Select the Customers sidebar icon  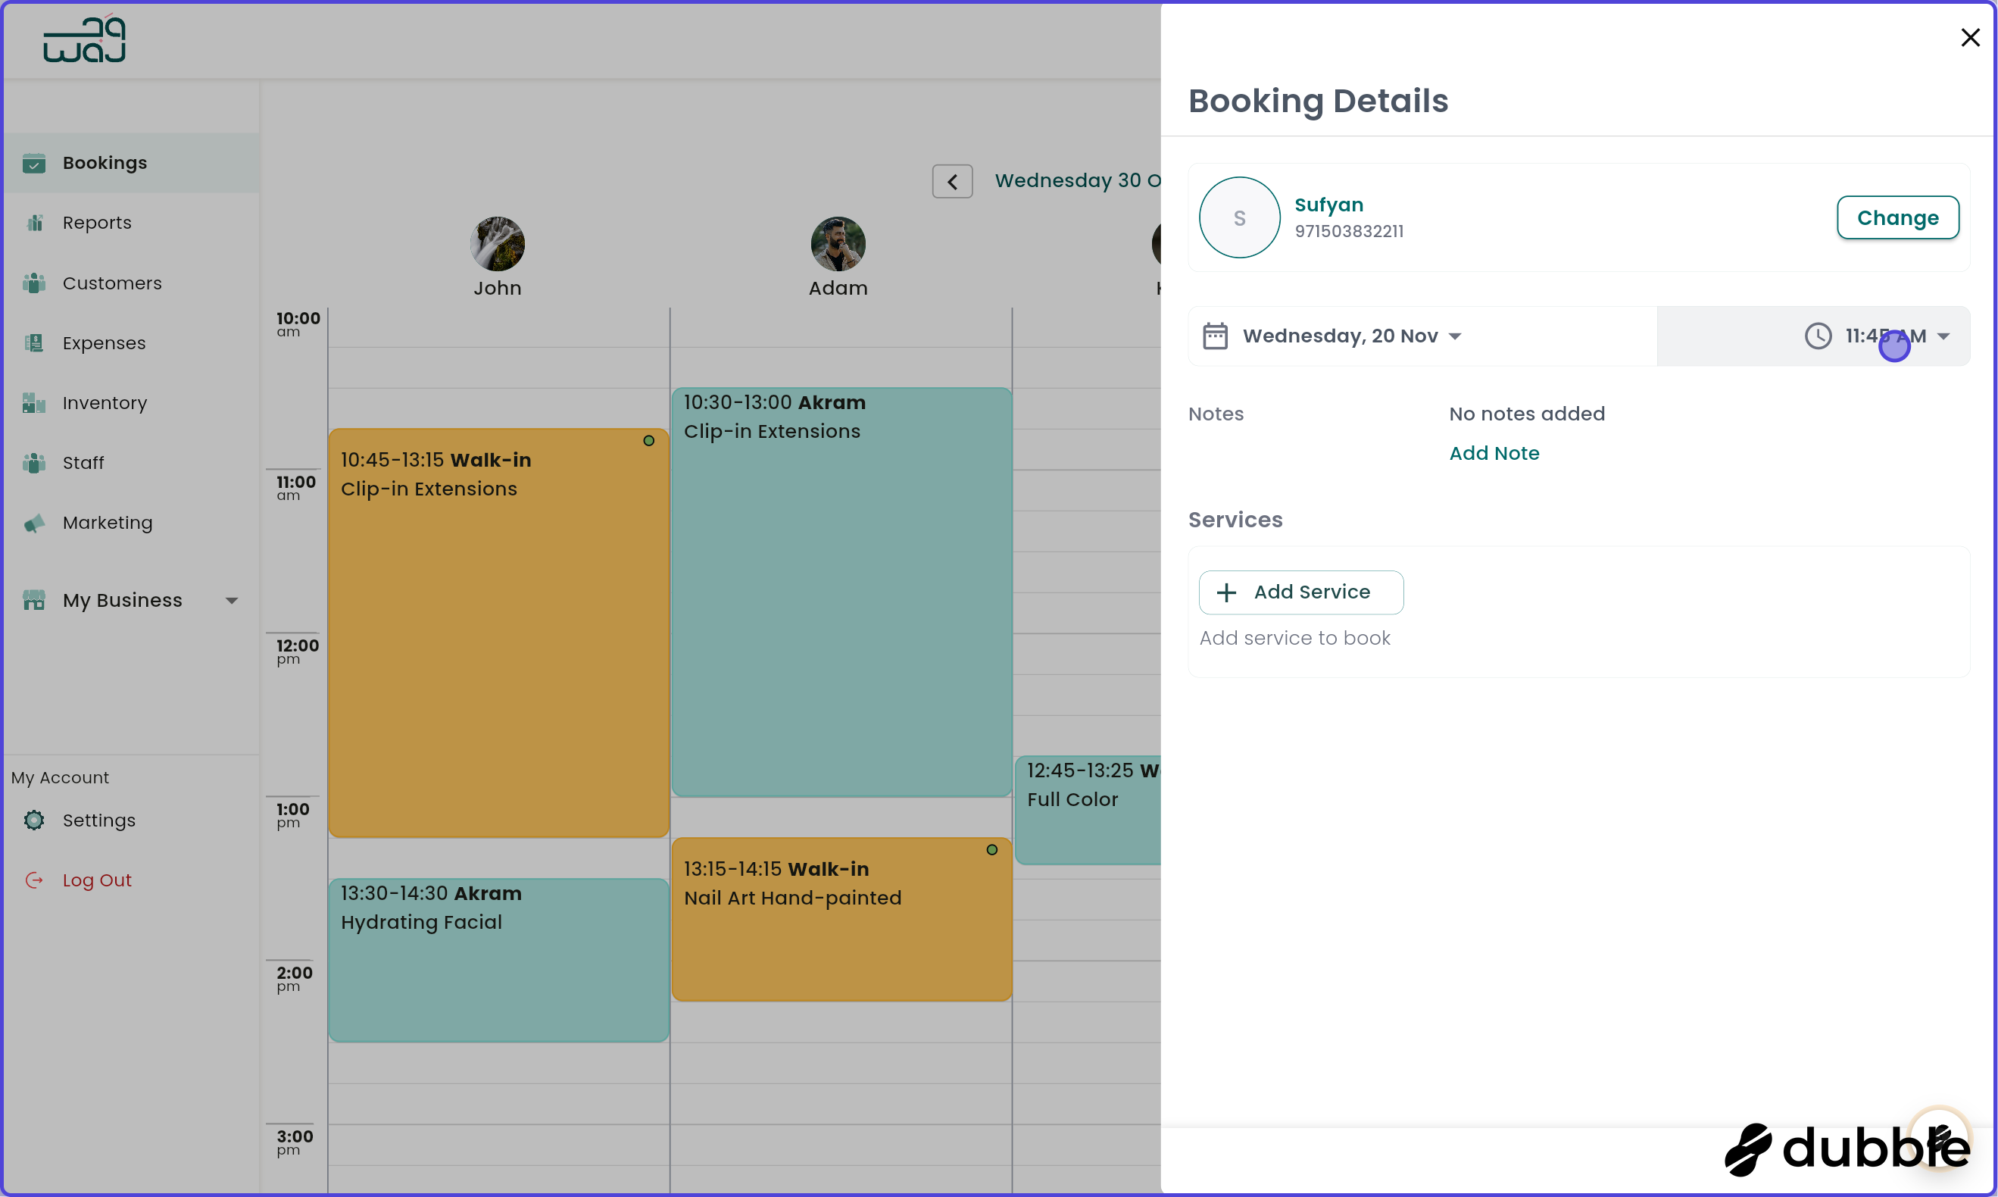pos(35,283)
